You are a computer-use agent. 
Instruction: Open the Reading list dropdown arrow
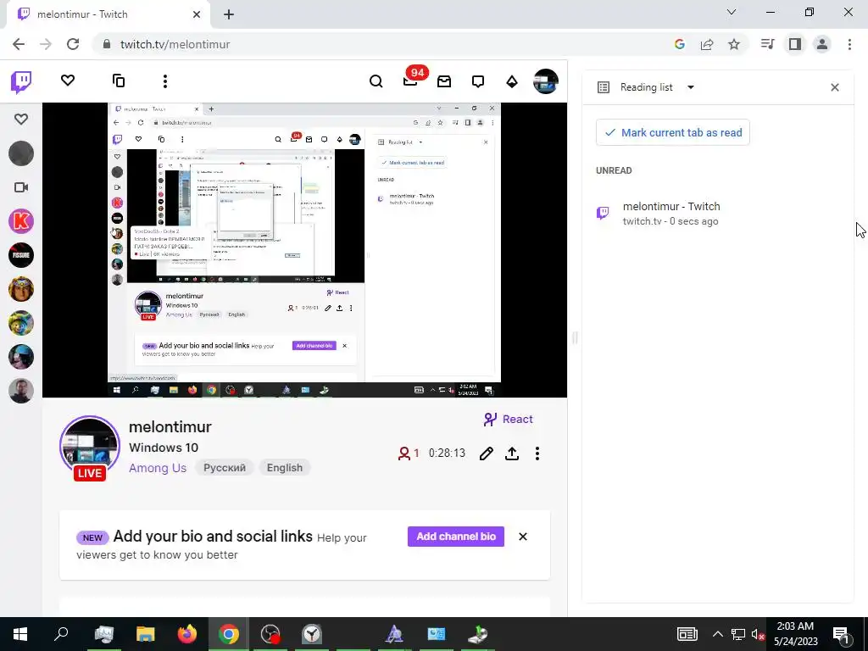pyautogui.click(x=690, y=87)
